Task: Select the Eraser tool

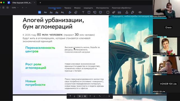Action: pos(76,12)
